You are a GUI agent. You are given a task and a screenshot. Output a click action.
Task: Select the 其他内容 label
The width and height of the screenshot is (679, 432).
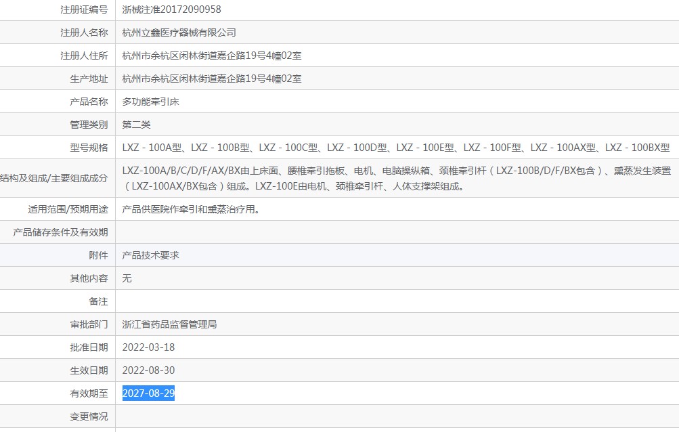(x=89, y=278)
